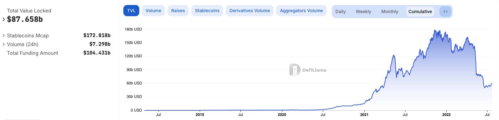The width and height of the screenshot is (499, 120).
Task: Click the $87.658b total value figure
Action: click(25, 19)
